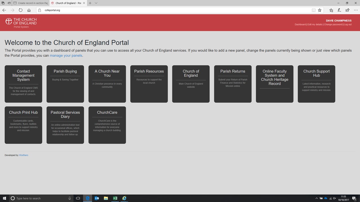Open the Parish Returns panel
The height and width of the screenshot is (202, 360).
tap(233, 84)
